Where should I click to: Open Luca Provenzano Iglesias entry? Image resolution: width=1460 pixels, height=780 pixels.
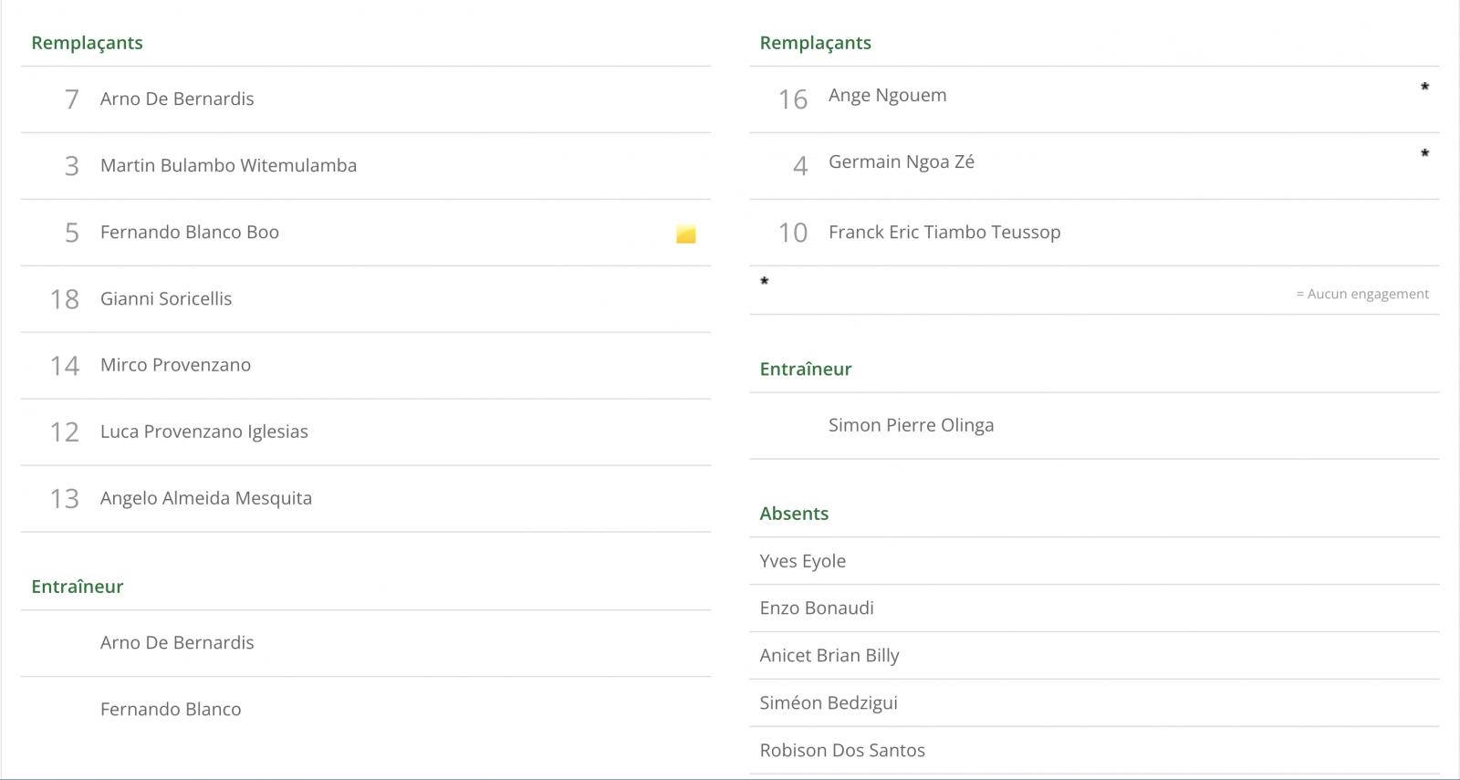(x=204, y=432)
